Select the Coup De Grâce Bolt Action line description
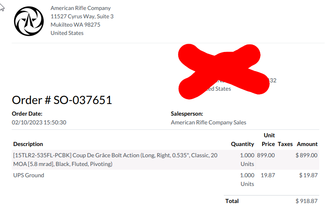Viewport: 328px width, 218px height. (115, 160)
